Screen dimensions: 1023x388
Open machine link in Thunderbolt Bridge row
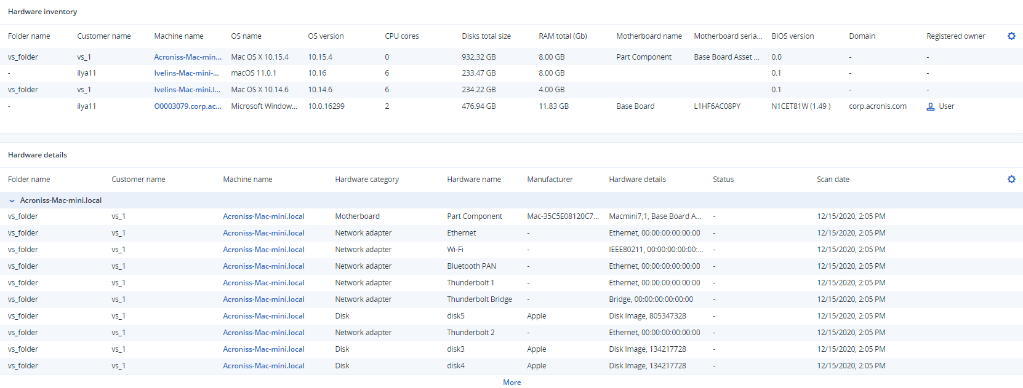[263, 299]
